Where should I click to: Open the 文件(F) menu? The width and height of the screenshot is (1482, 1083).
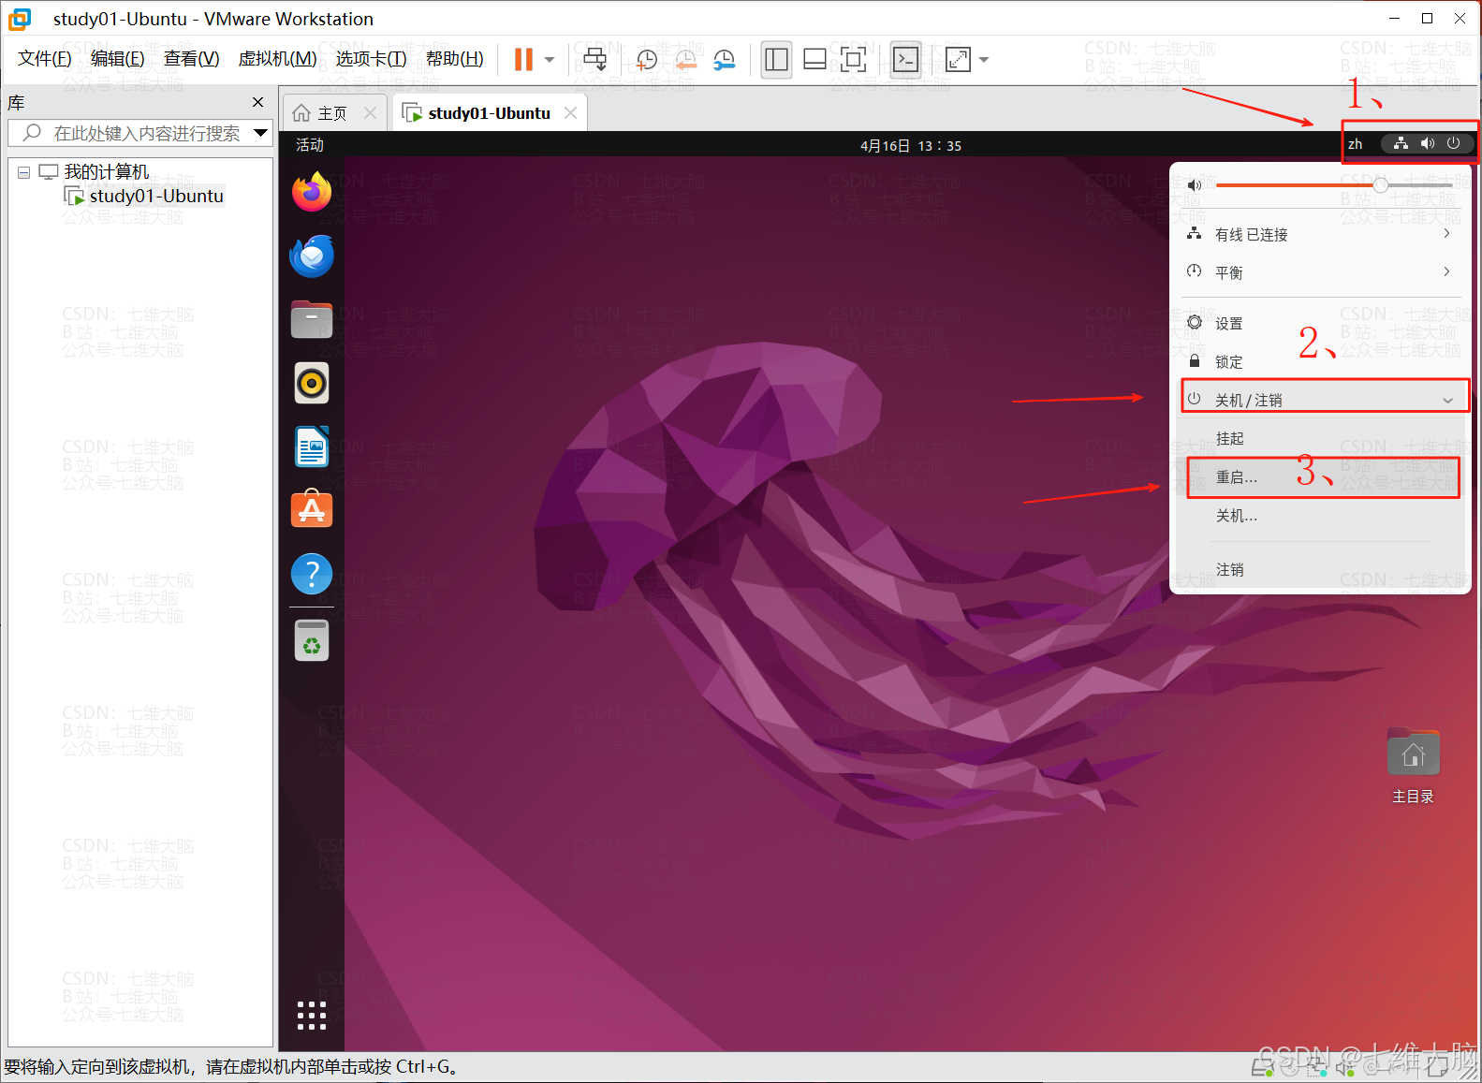[45, 59]
